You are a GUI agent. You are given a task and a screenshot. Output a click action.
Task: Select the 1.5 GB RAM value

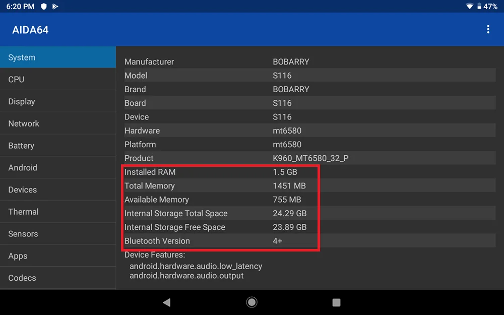285,172
